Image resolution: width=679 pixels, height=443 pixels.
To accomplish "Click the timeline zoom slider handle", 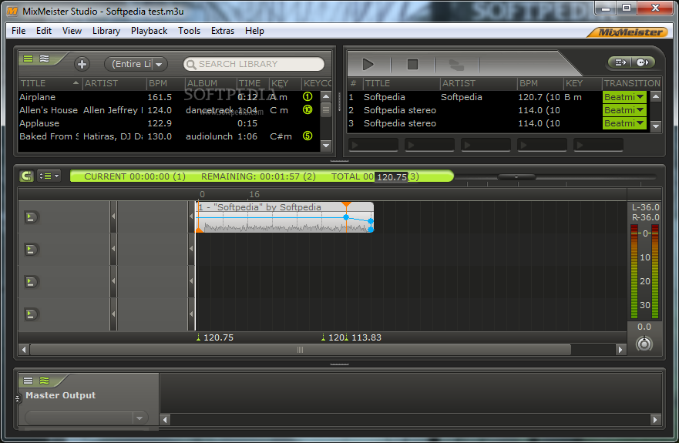I will click(516, 176).
